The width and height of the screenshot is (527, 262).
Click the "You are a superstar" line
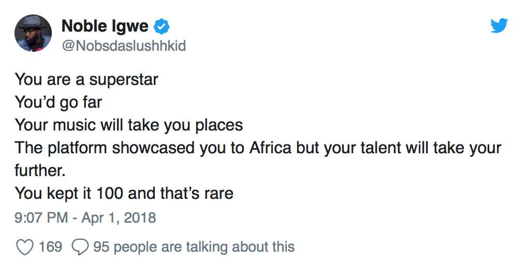(x=86, y=80)
